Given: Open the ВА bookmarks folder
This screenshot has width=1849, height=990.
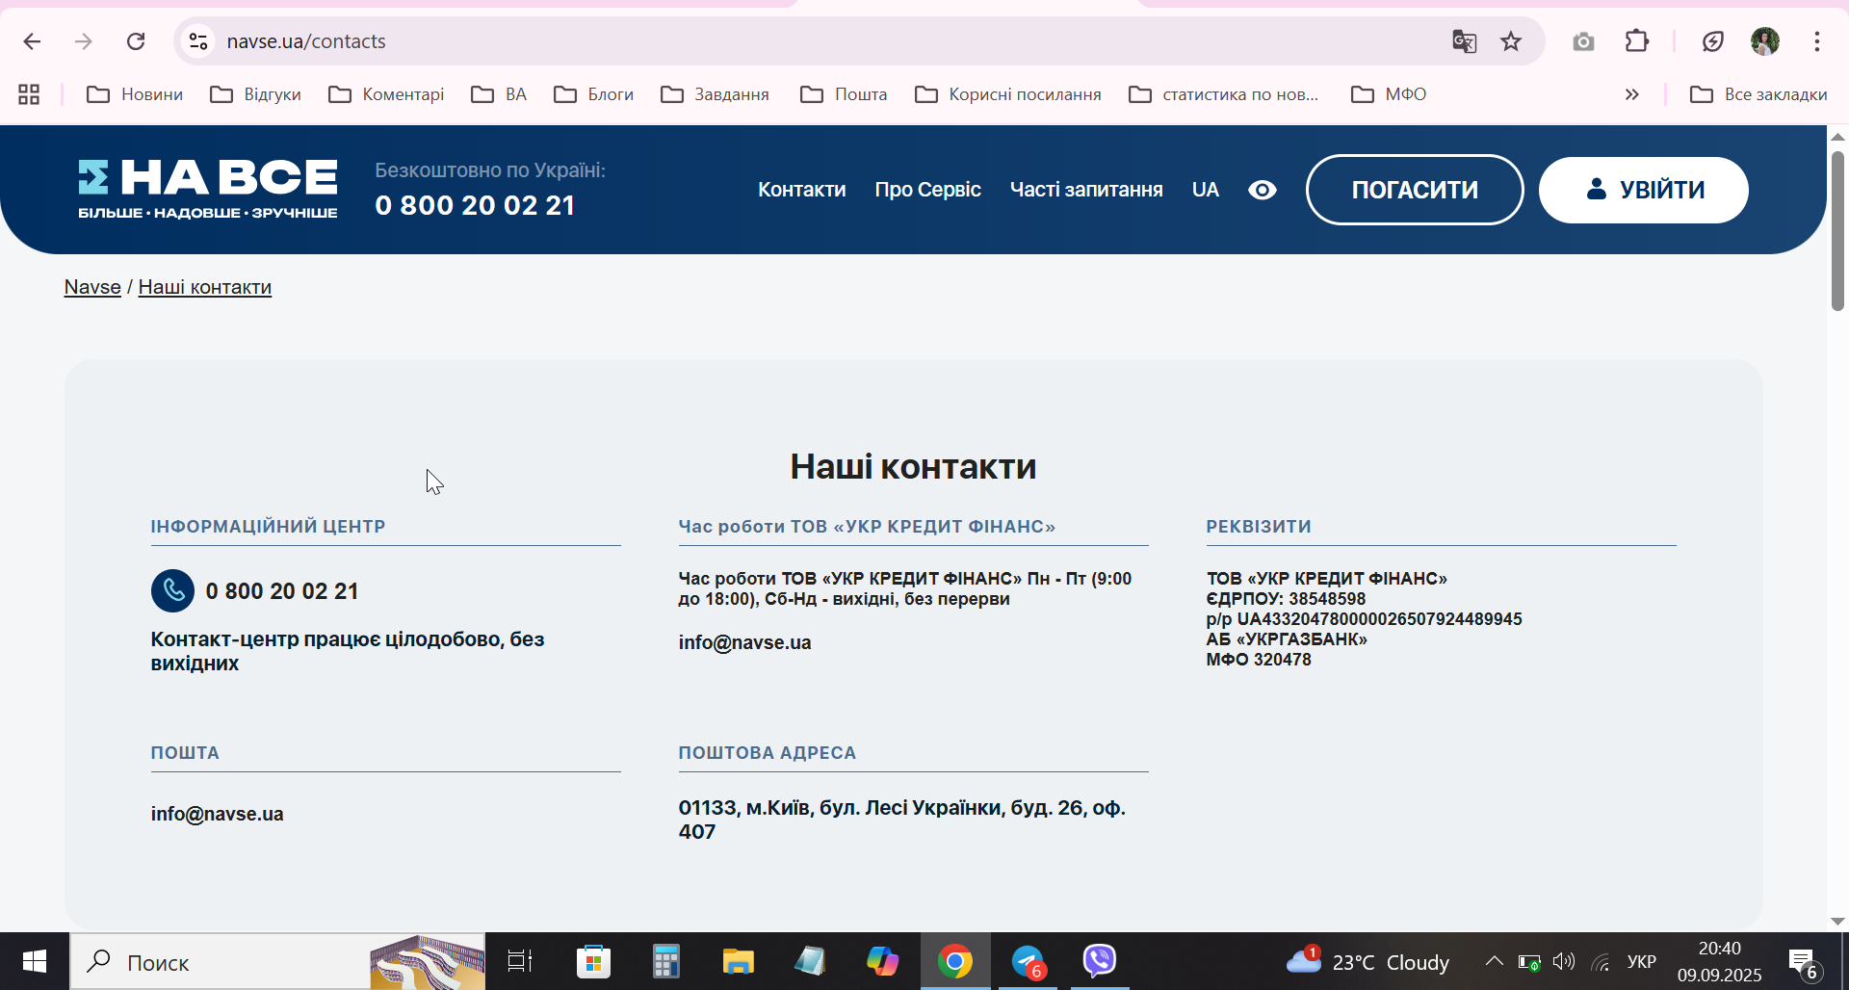Looking at the screenshot, I should pyautogui.click(x=499, y=94).
